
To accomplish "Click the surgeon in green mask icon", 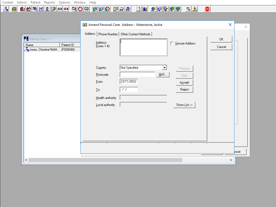I will click(47, 9).
